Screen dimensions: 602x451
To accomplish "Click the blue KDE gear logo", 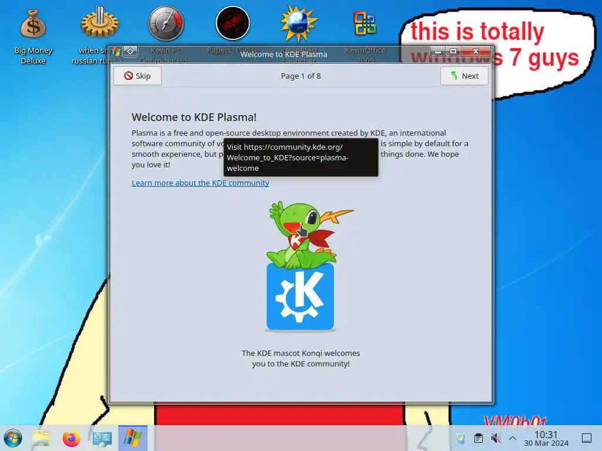I will click(x=300, y=297).
